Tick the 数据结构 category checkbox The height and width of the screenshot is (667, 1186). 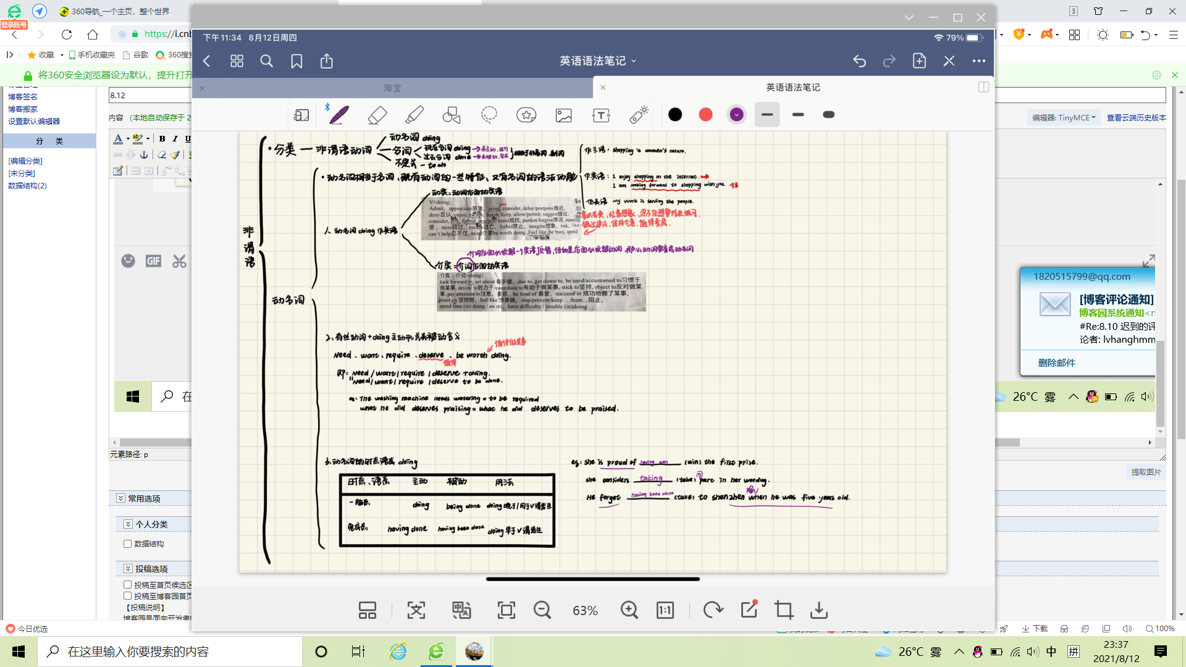127,544
